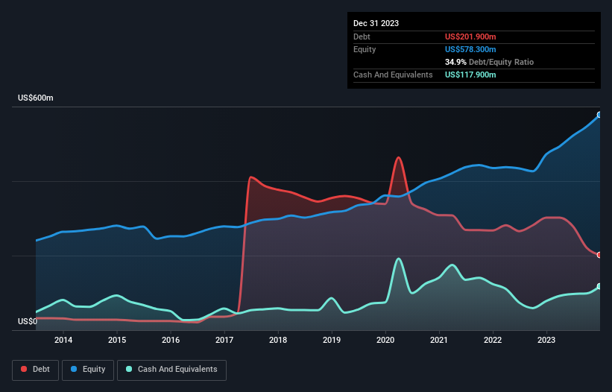Click the Dec 31 2023 tooltip date
The width and height of the screenshot is (612, 392).
coord(376,23)
